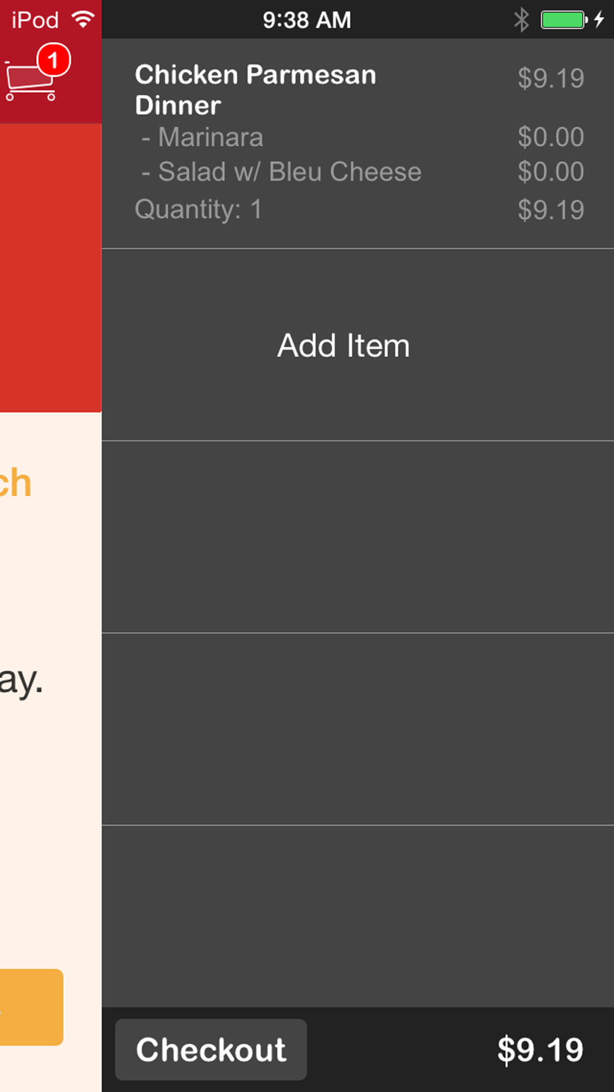Tap the Wi-Fi status icon
The height and width of the screenshot is (1092, 614).
pos(83,19)
